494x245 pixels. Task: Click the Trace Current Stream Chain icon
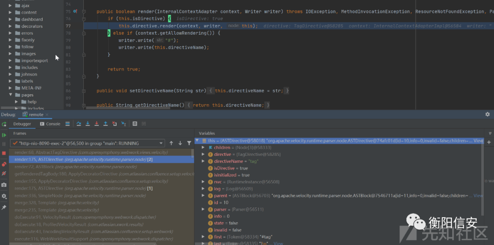144,124
